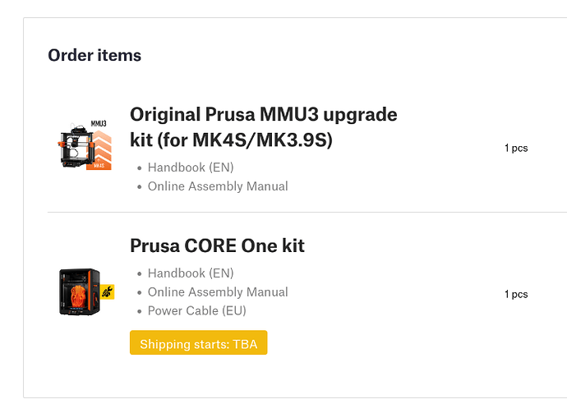567x399 pixels.
Task: Select Handbook (EN) under MMU3 upgrade kit
Action: point(191,167)
